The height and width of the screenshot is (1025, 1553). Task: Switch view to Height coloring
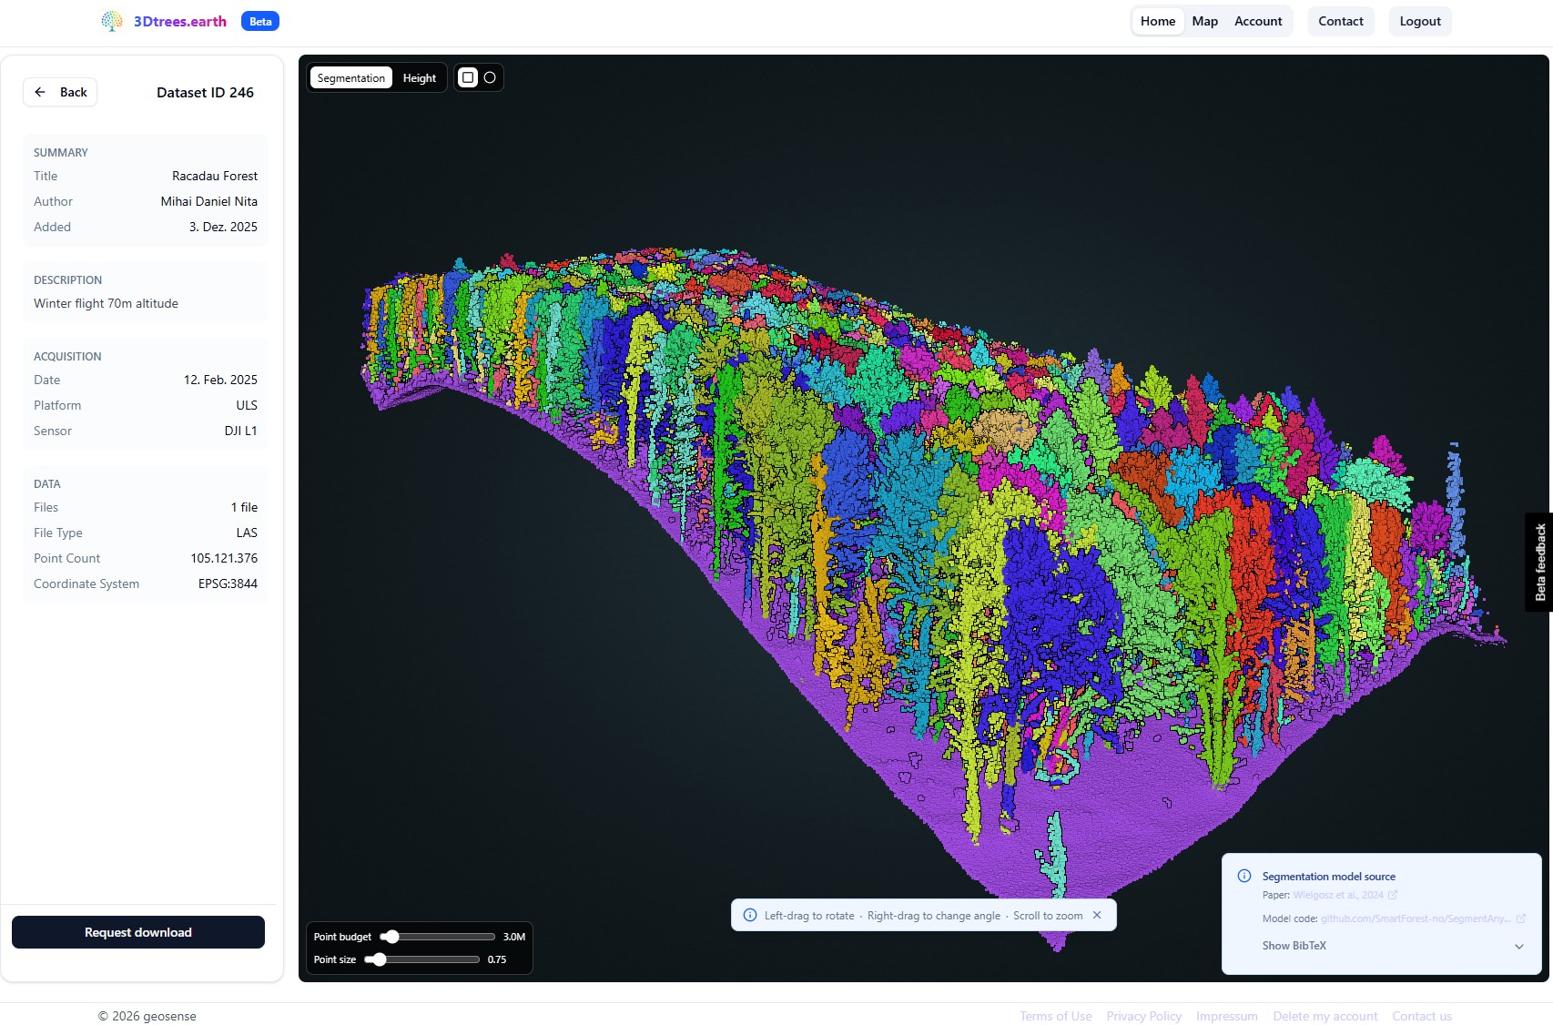click(419, 78)
